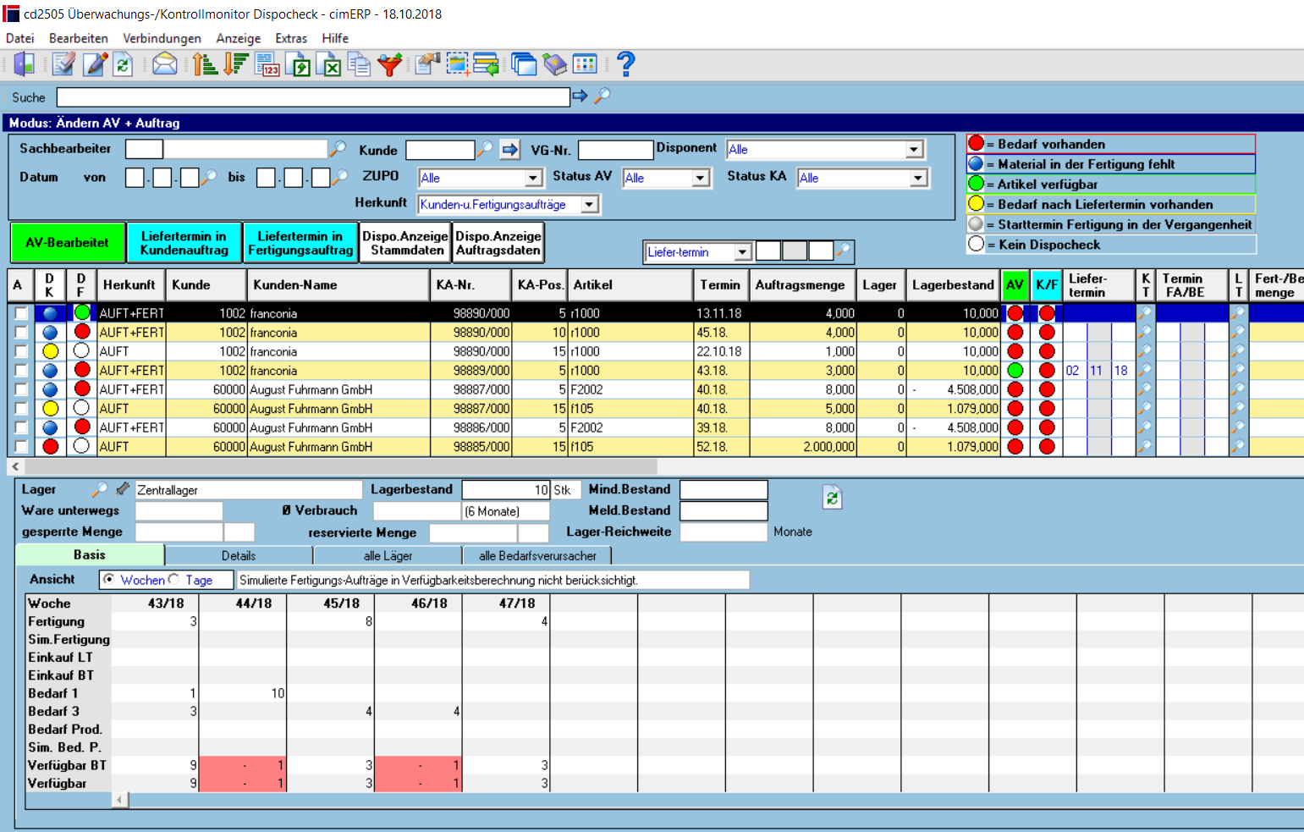Open the Bearbeiten menu
Image resolution: width=1304 pixels, height=832 pixels.
click(x=79, y=38)
